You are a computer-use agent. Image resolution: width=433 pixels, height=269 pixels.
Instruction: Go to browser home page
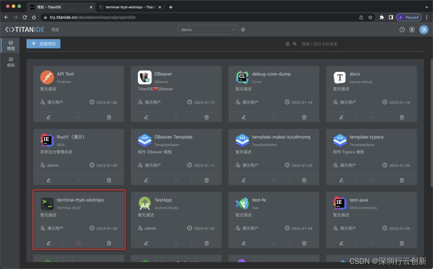[x=34, y=17]
